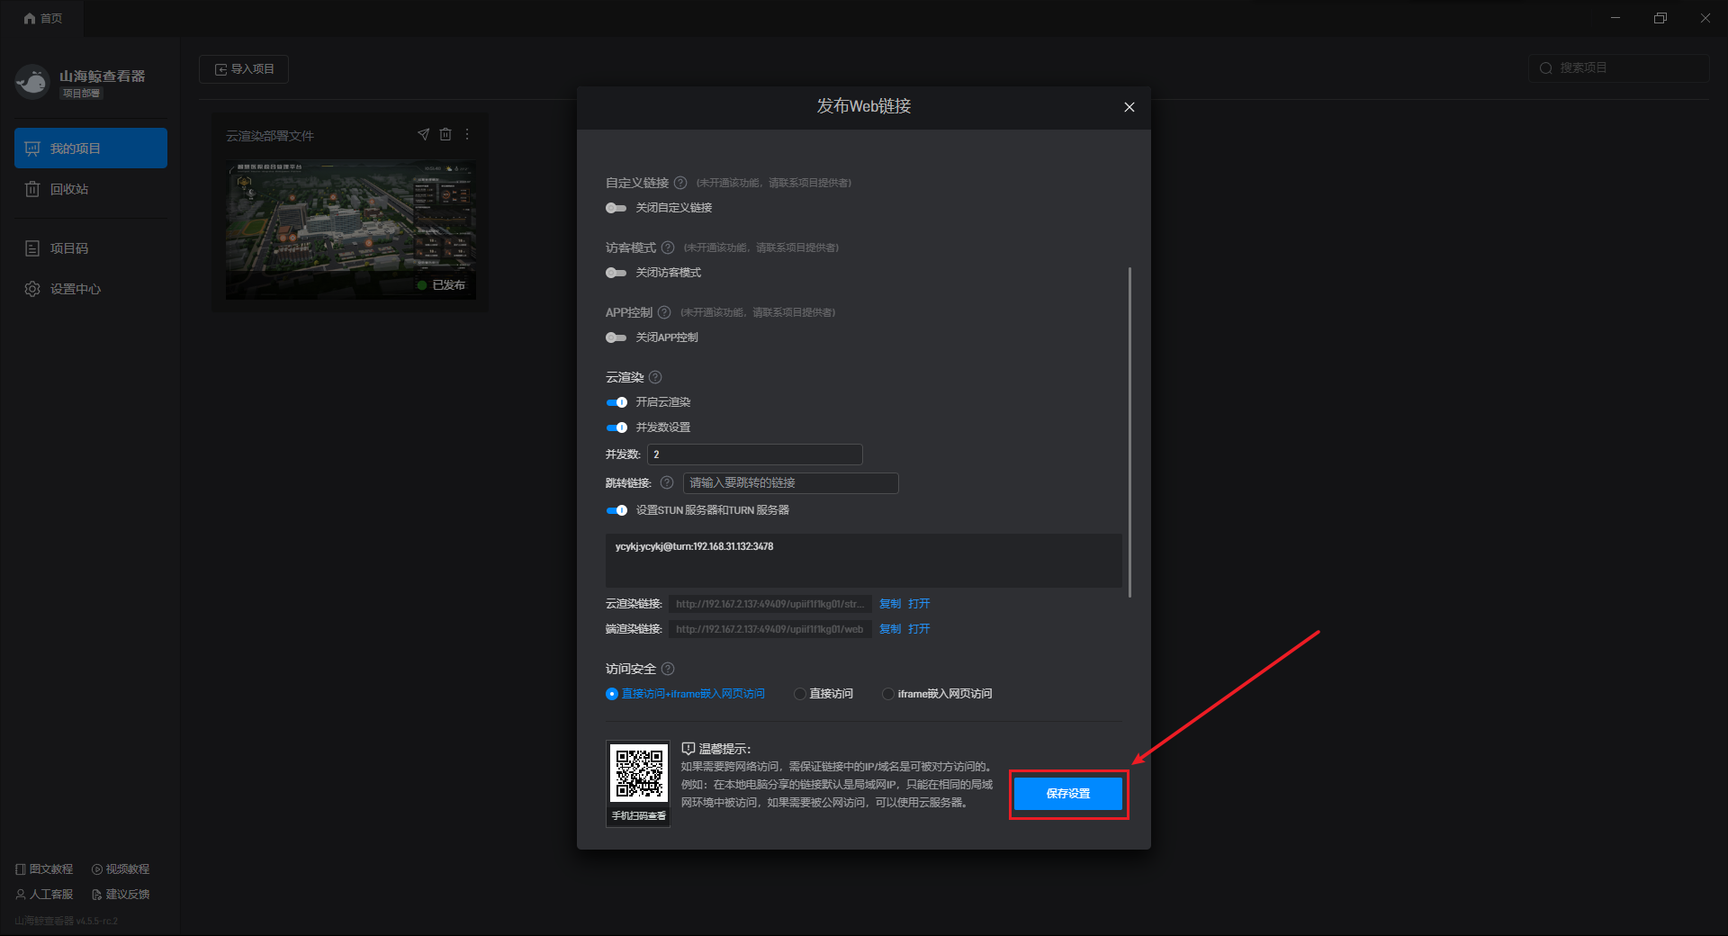This screenshot has width=1728, height=936.
Task: Select iframe嵌入网页访问 radio option
Action: click(888, 694)
